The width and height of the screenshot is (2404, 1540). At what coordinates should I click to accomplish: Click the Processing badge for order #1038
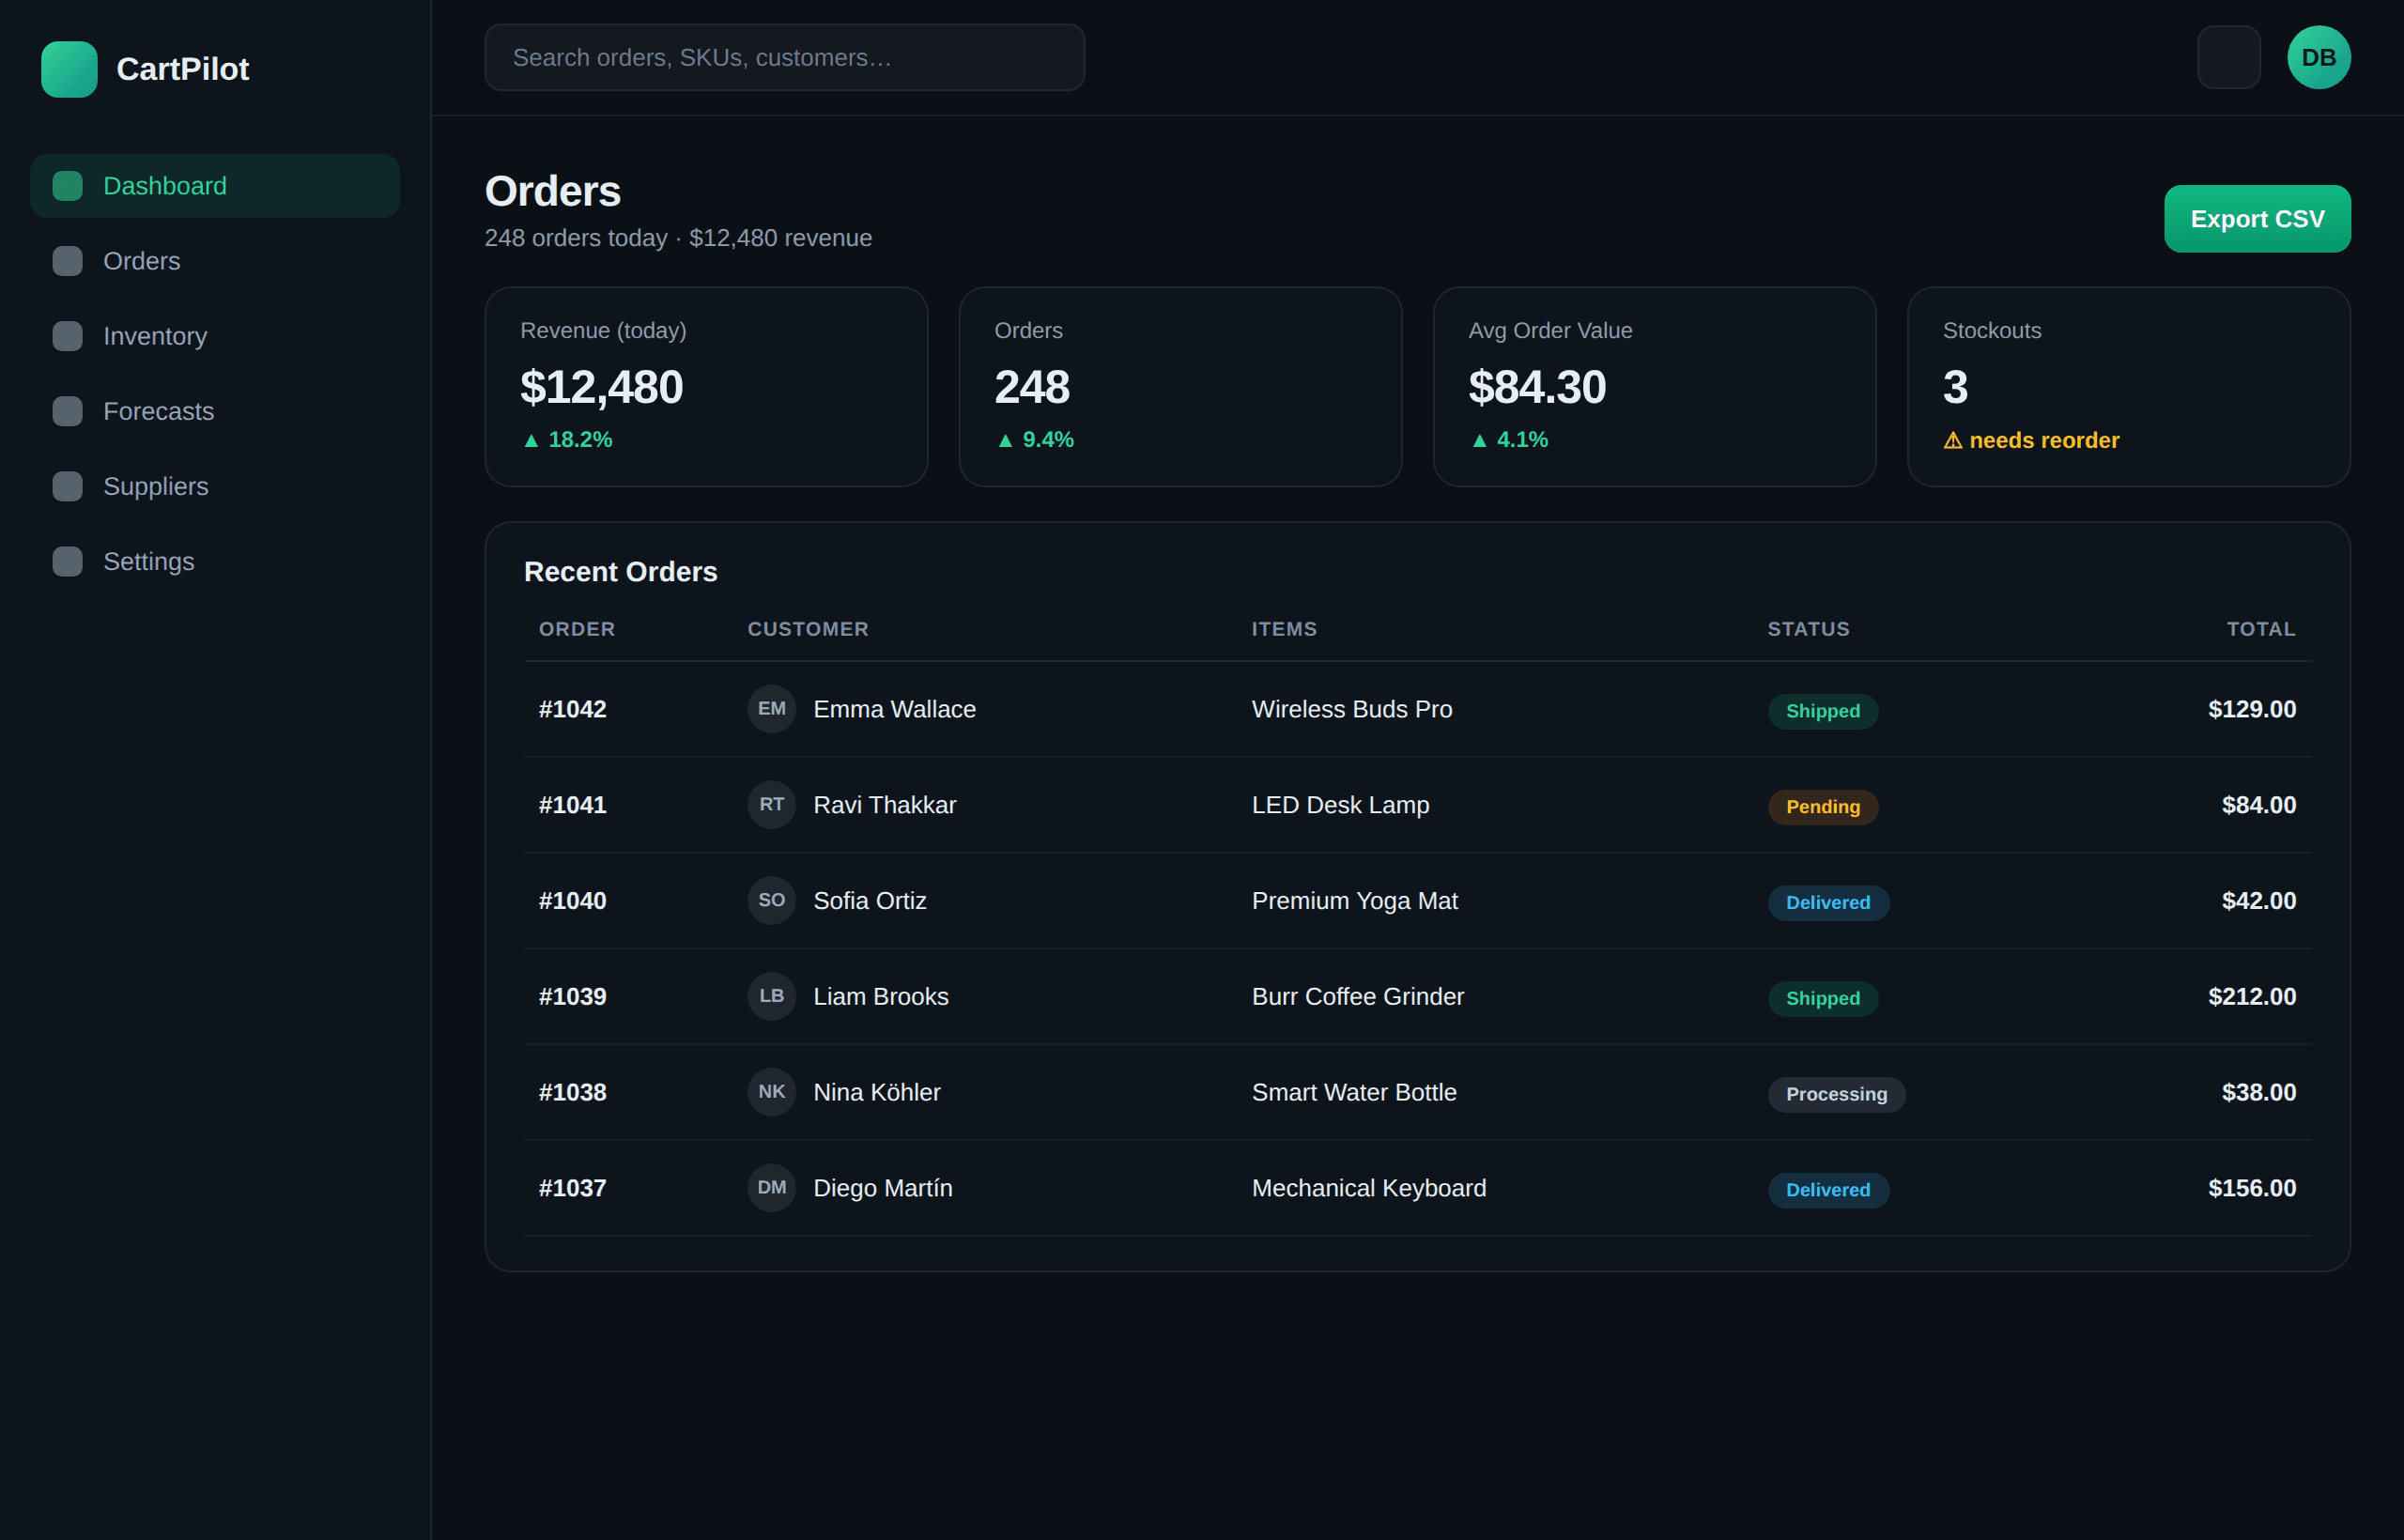[x=1836, y=1094]
